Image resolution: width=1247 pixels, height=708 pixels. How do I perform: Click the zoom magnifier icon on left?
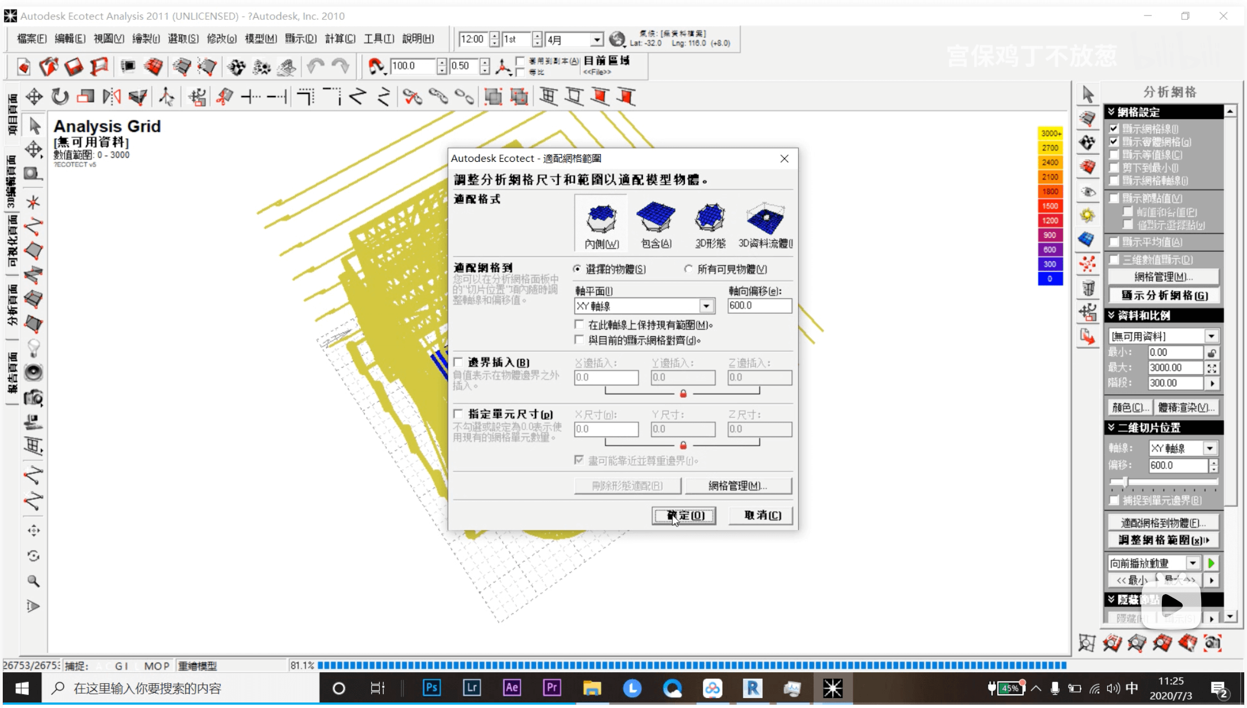click(x=33, y=581)
